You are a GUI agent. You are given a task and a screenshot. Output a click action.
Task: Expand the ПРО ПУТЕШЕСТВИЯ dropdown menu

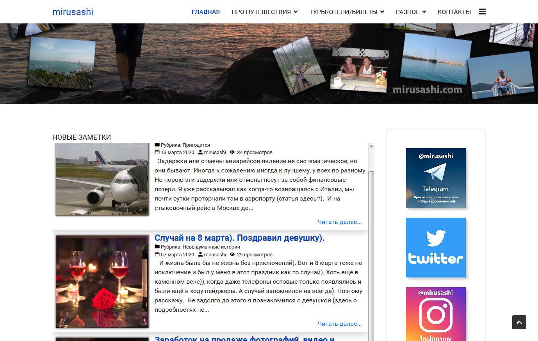[264, 12]
